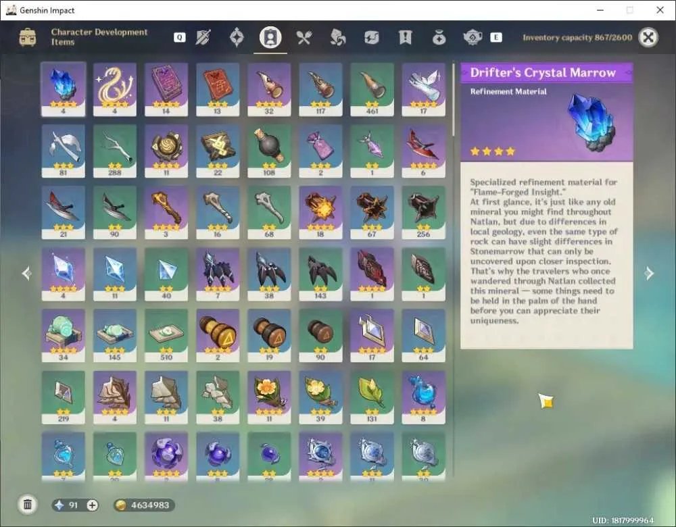Choose the dark claw item with count 143
This screenshot has height=527, width=676.
coord(320,274)
